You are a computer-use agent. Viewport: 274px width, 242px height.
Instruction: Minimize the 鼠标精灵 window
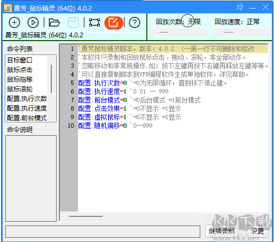click(x=253, y=7)
